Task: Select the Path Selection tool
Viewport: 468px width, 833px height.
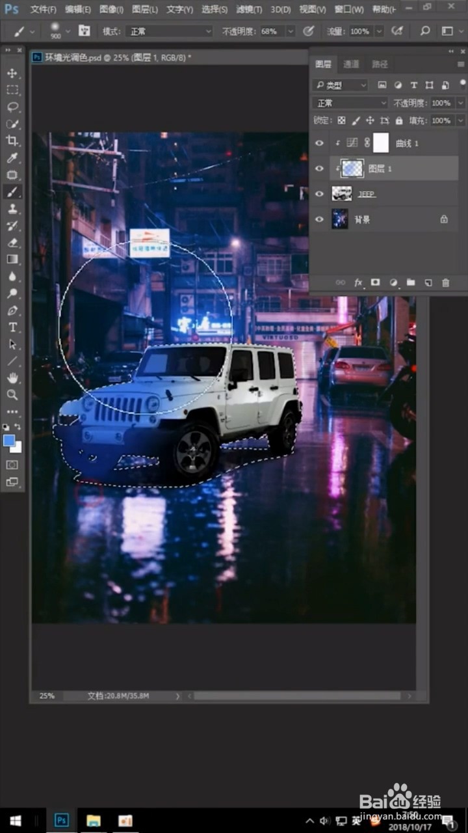Action: click(x=12, y=344)
